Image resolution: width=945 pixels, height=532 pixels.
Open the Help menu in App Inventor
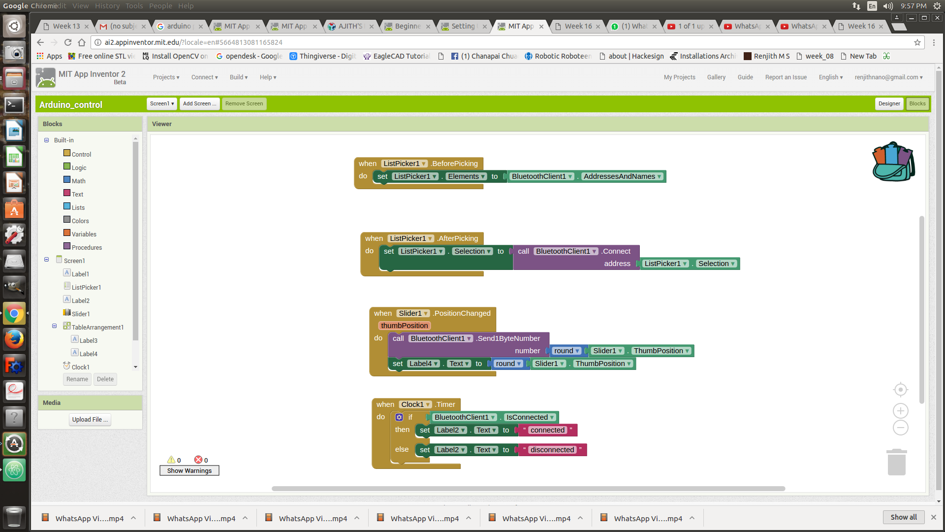(x=268, y=77)
